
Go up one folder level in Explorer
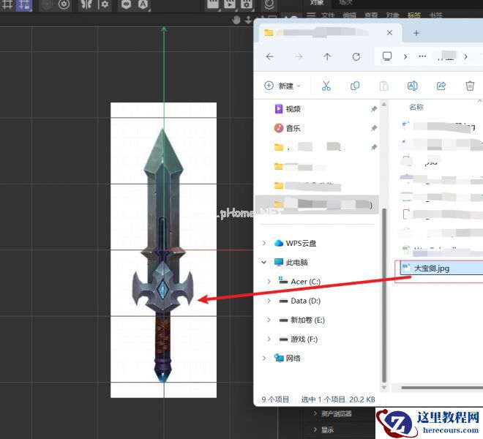(x=327, y=56)
